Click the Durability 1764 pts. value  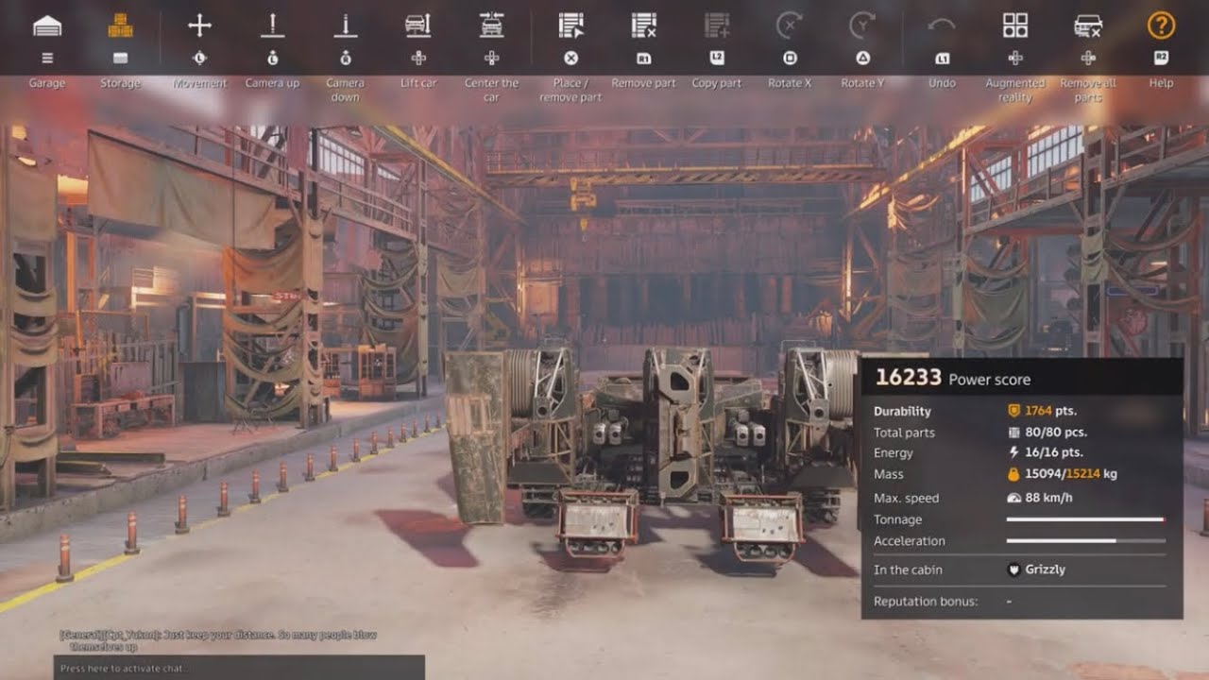[x=1050, y=411]
